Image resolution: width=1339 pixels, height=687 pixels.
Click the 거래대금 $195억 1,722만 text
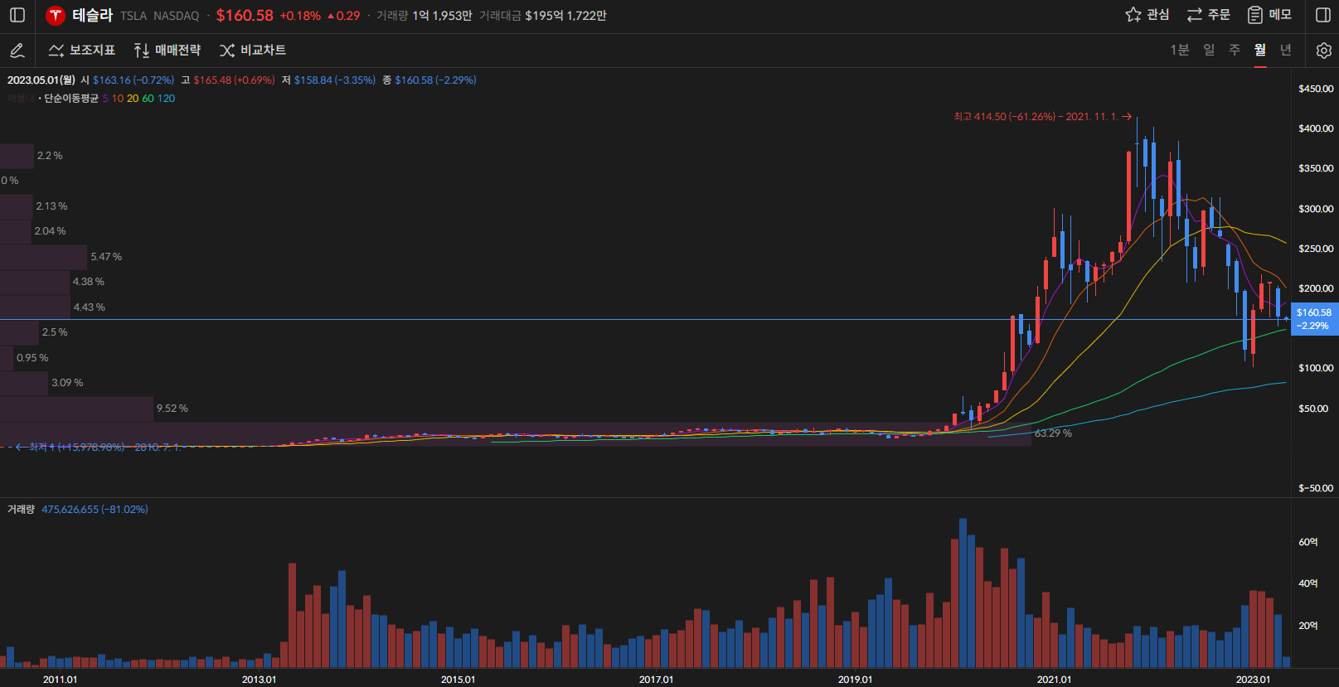pyautogui.click(x=543, y=16)
